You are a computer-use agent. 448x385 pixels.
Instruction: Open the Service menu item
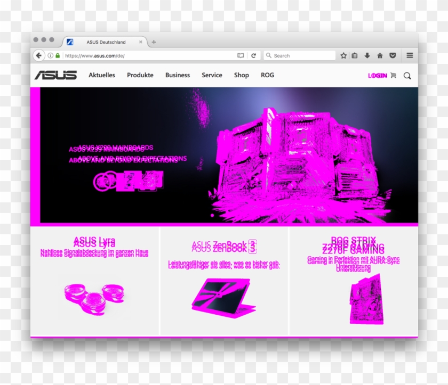pos(212,75)
